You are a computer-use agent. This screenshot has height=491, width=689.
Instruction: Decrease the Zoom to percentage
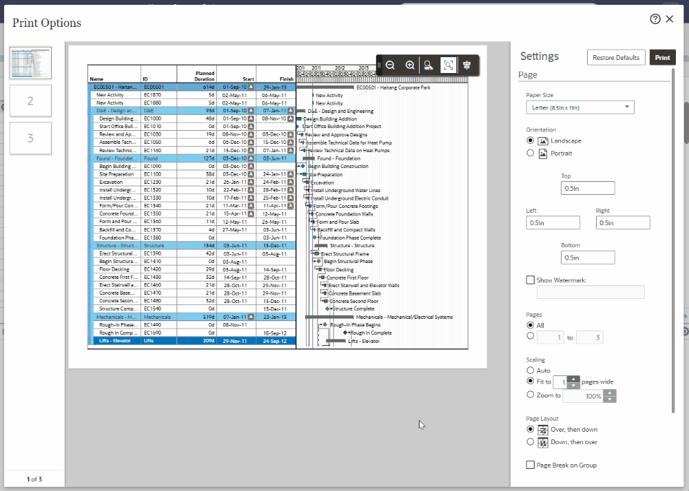click(x=610, y=399)
